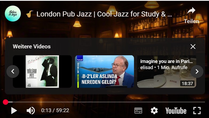
Task: Click the 0:13 / 59:22 time display
Action: pyautogui.click(x=55, y=111)
